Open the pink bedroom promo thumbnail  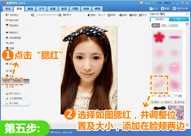pyautogui.click(x=176, y=113)
